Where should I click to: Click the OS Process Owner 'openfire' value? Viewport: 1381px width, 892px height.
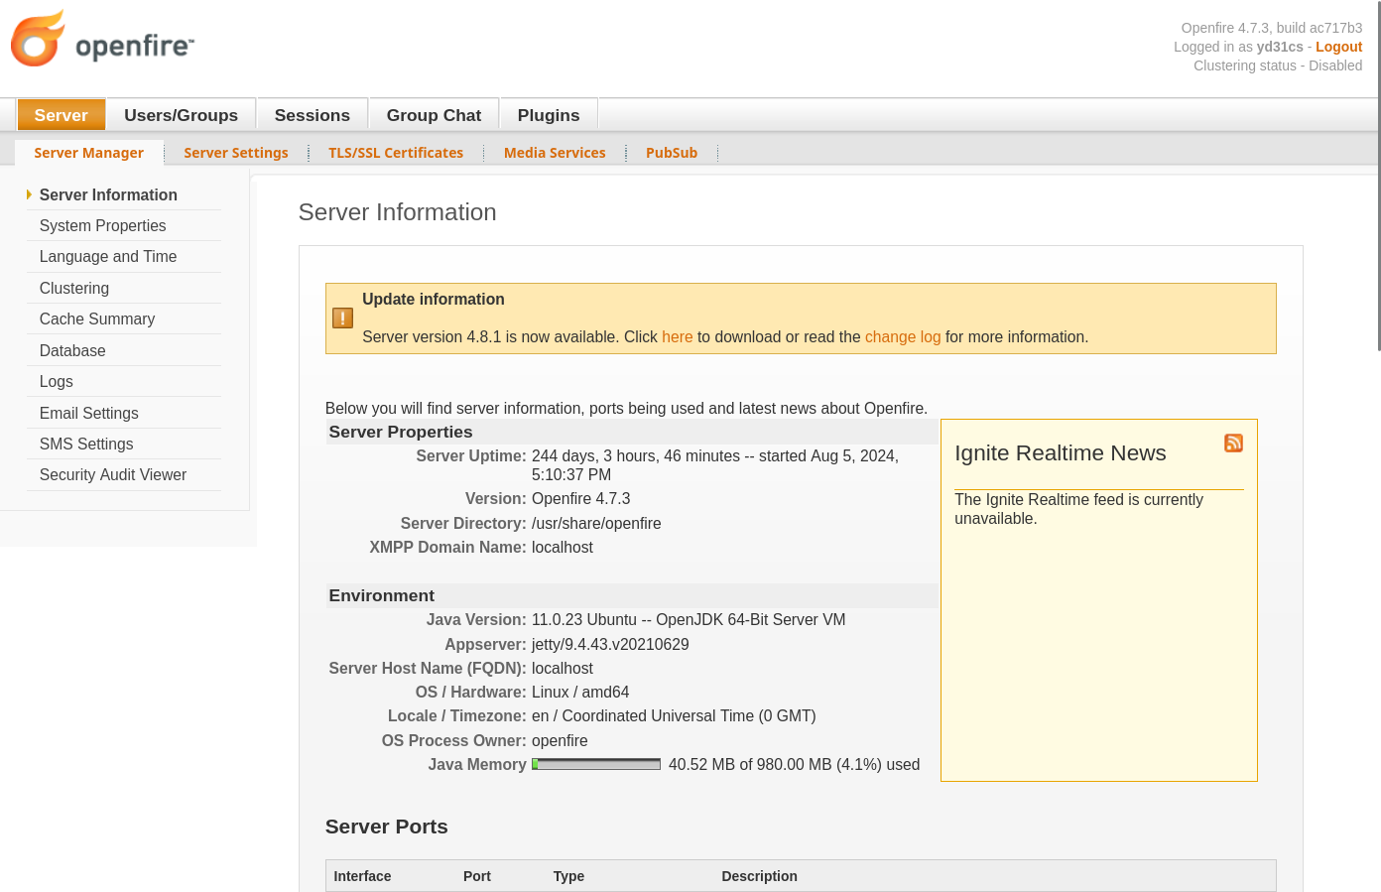pos(560,741)
